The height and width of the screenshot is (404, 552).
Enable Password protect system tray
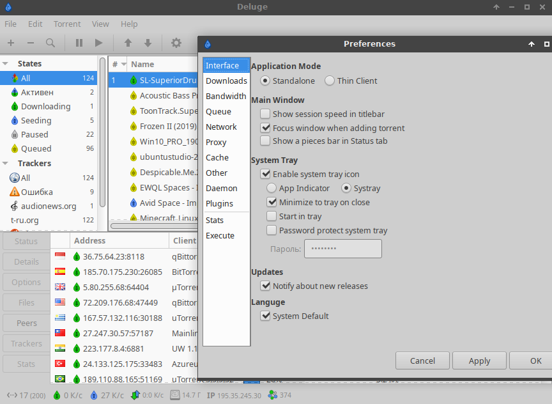tap(272, 230)
